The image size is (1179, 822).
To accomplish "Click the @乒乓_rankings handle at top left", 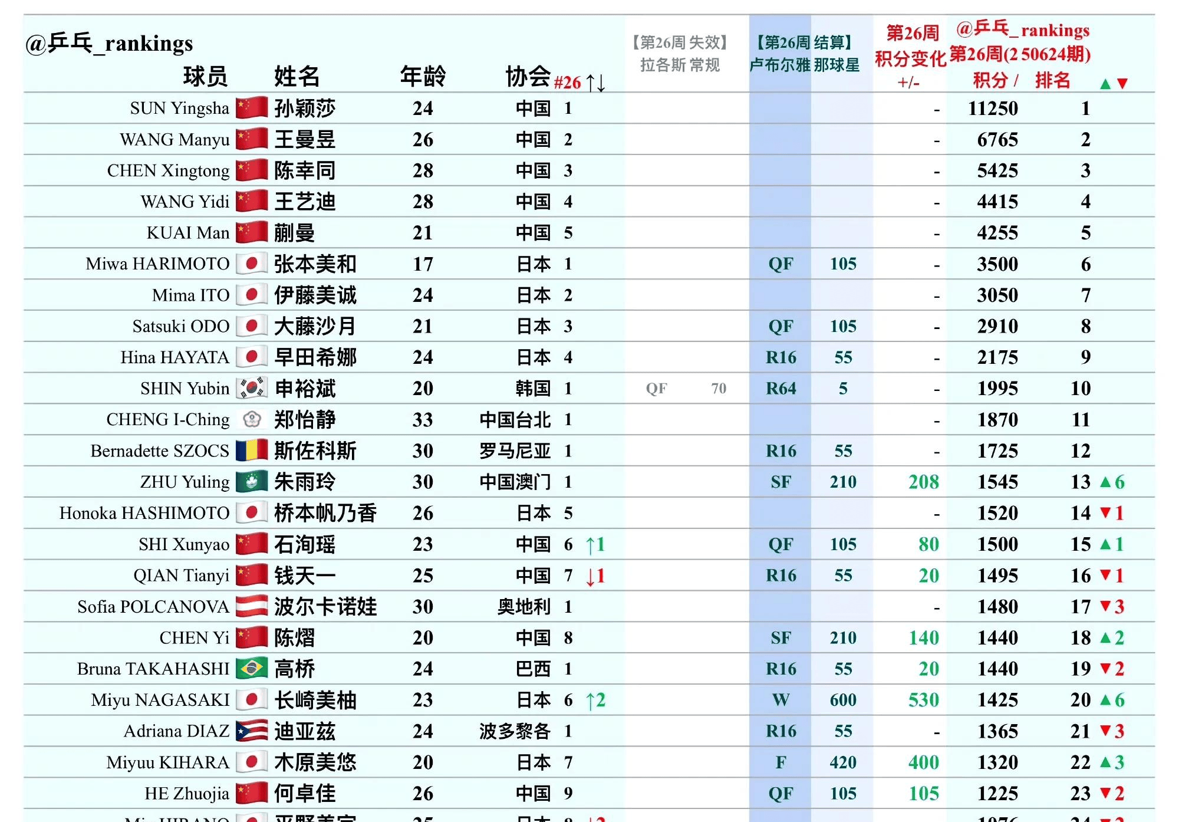I will (x=109, y=43).
